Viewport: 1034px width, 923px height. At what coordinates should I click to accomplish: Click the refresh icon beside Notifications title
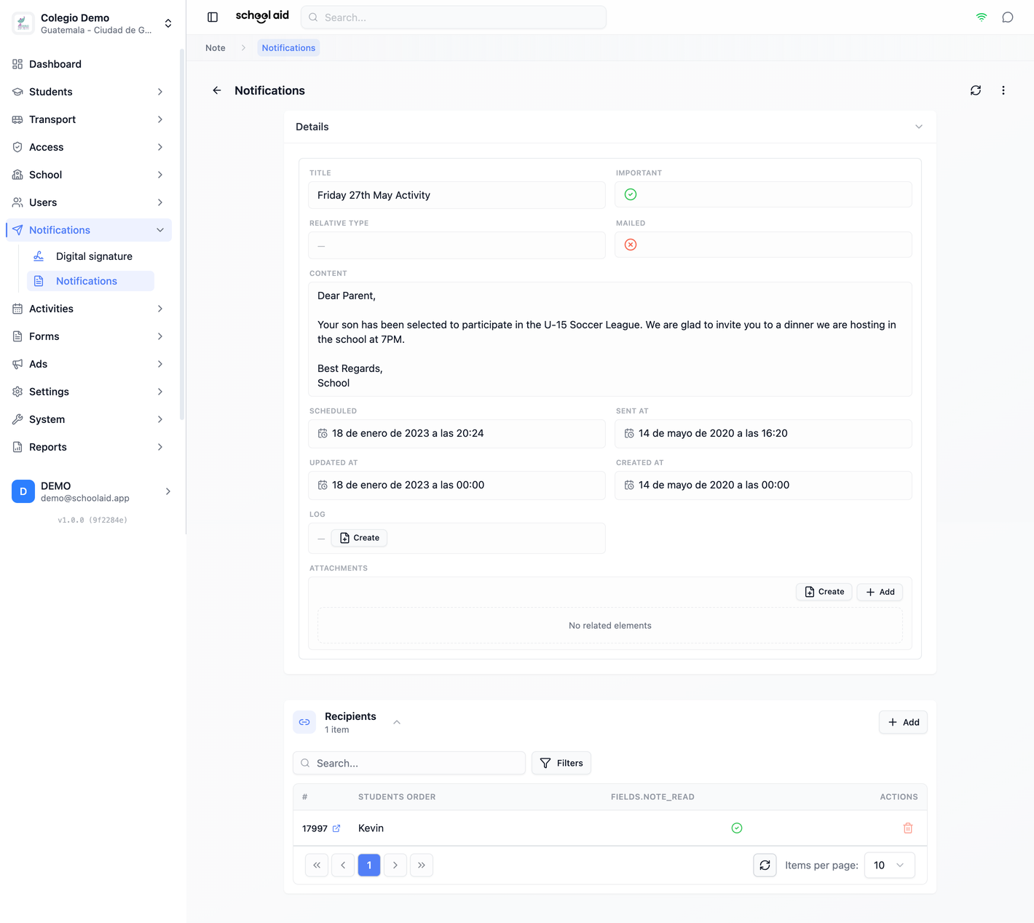coord(976,90)
